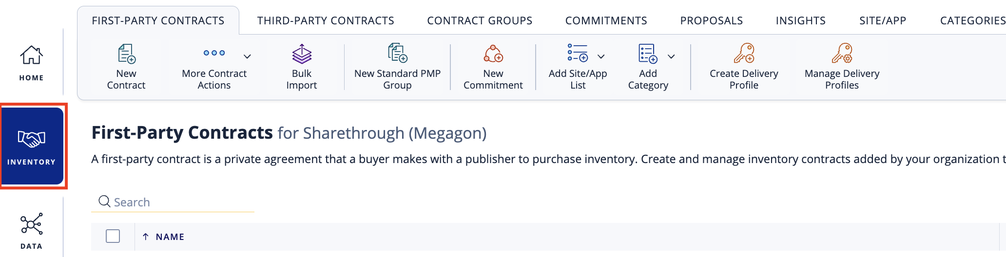Go to Home in sidebar
The height and width of the screenshot is (257, 1006).
(32, 63)
